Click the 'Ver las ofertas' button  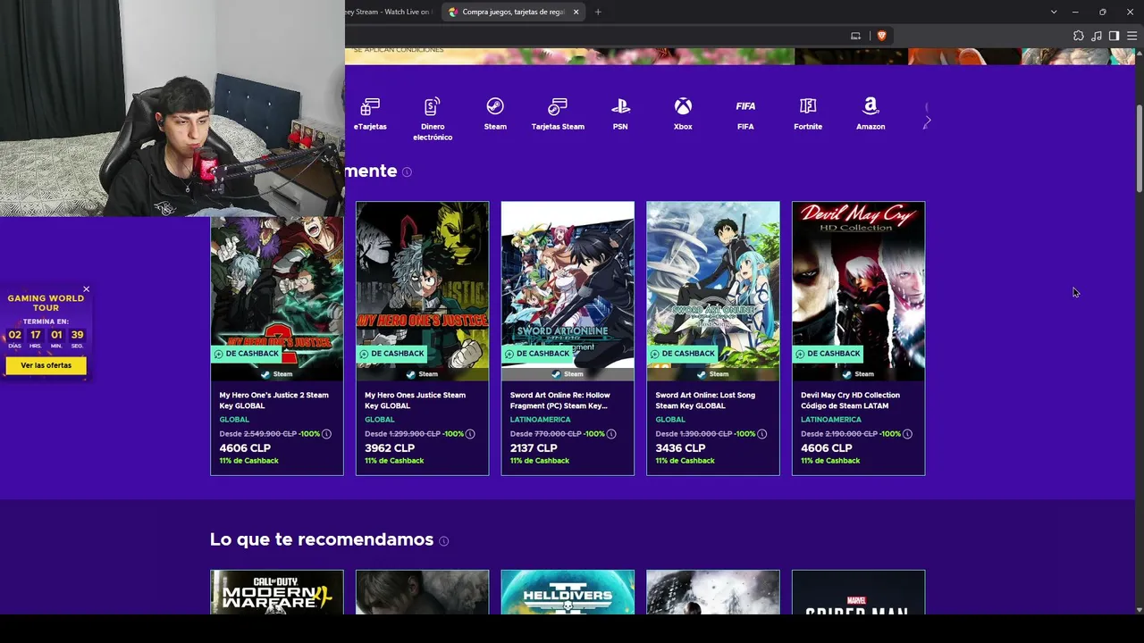click(x=46, y=365)
